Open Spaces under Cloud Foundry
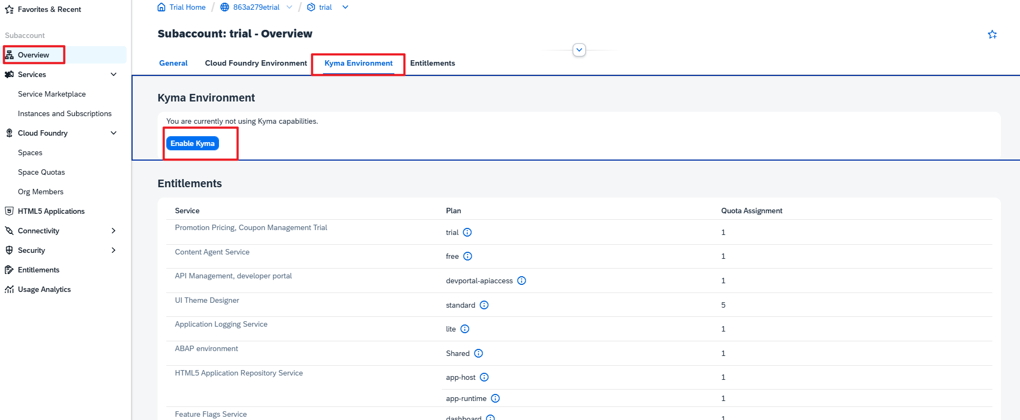Screen dimensions: 1020x420 click(30, 152)
